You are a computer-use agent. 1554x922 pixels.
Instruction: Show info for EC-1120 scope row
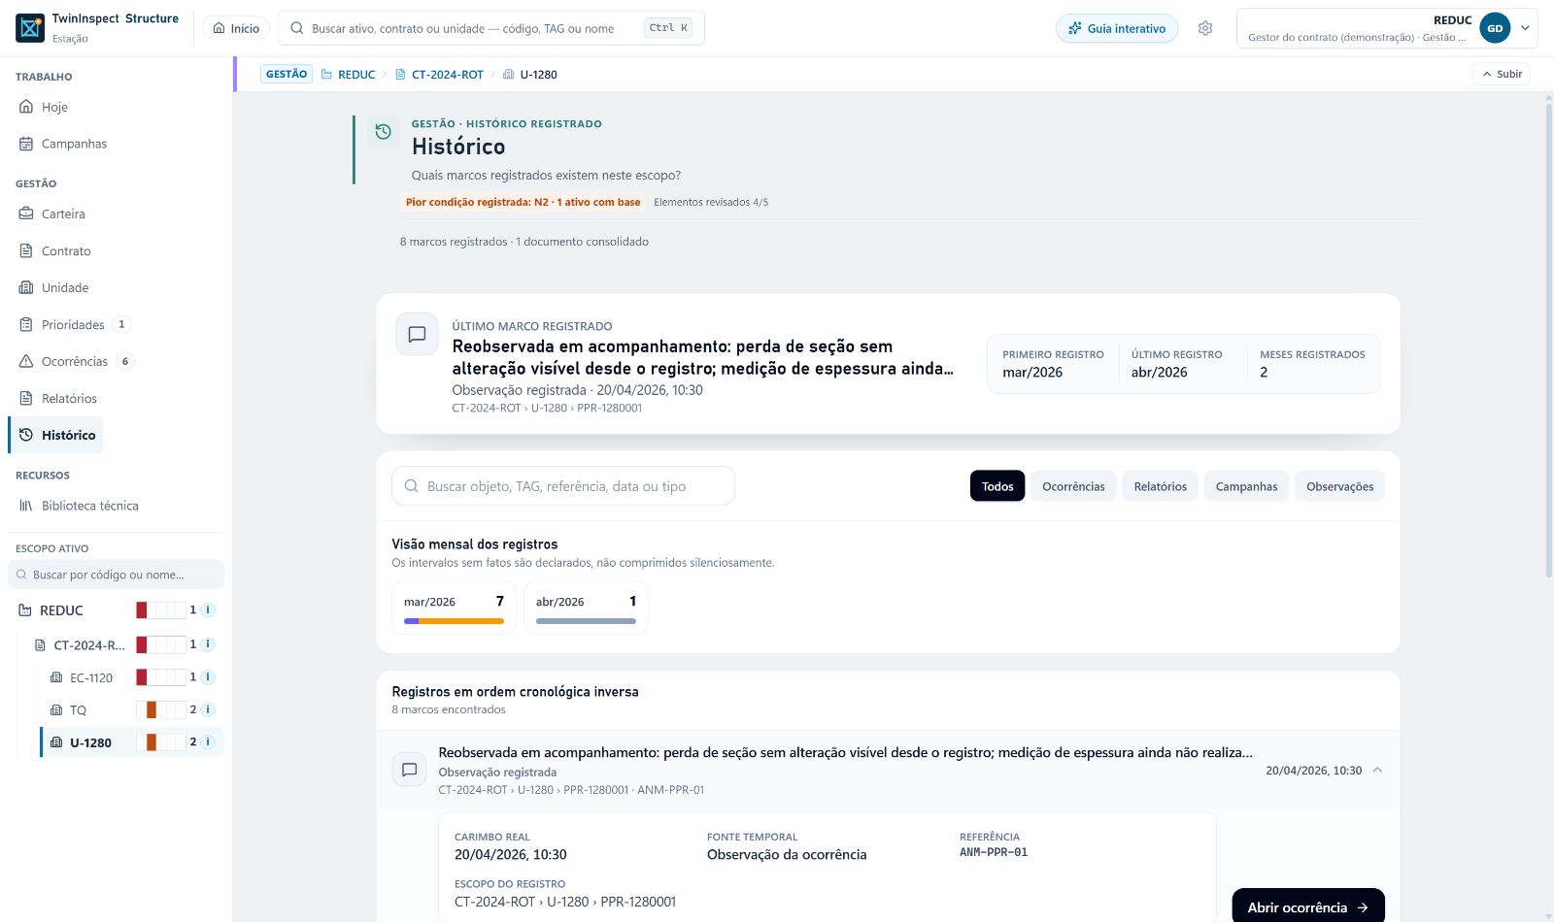208,676
